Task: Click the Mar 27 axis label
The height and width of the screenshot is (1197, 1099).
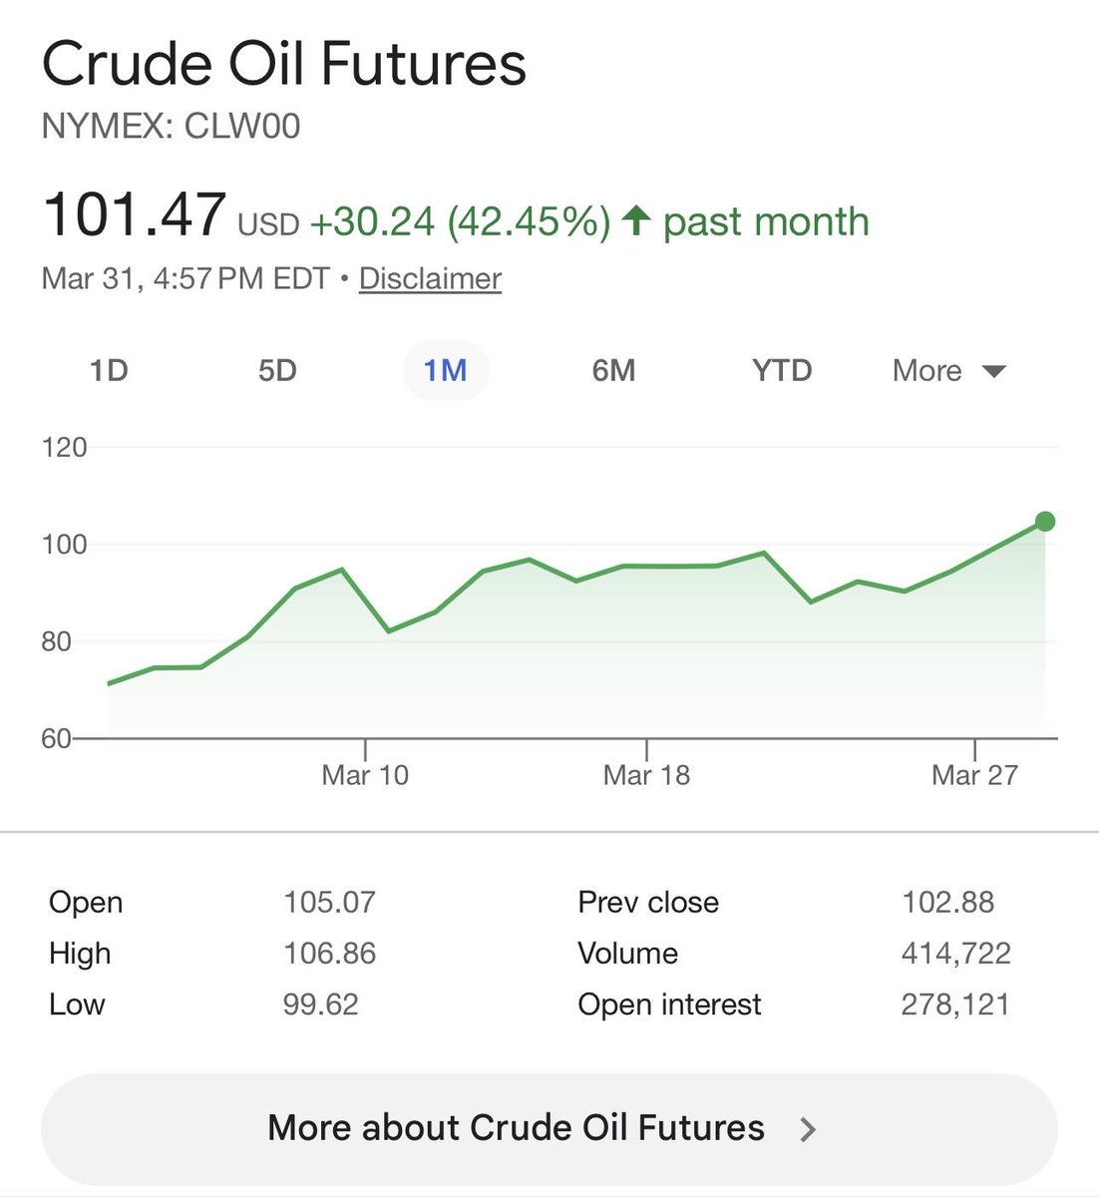Action: click(x=974, y=775)
